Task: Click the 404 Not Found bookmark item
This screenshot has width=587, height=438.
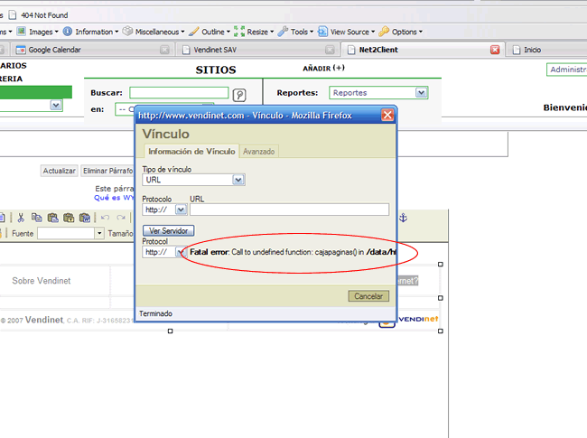Action: pos(39,15)
